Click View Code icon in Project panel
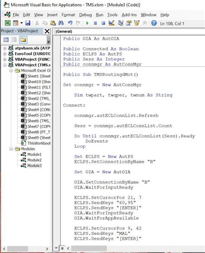 click(6, 40)
